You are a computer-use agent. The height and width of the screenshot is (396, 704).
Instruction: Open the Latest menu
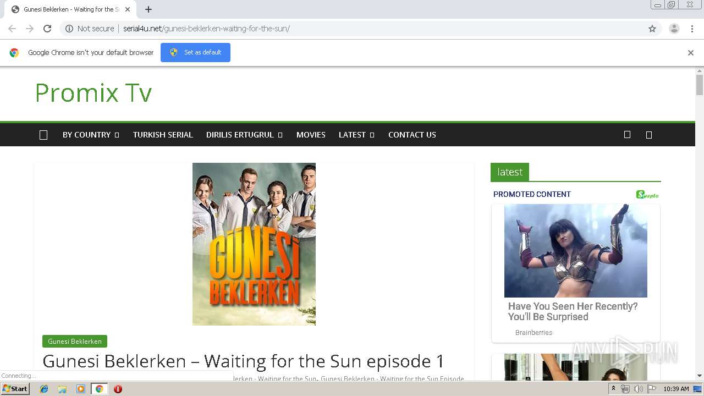(352, 135)
